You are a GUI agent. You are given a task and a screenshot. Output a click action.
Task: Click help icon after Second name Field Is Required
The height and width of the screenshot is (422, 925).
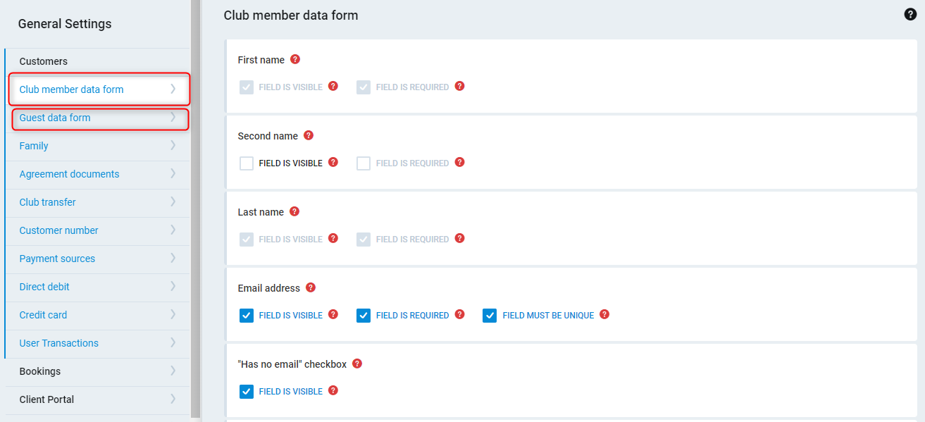[459, 162]
